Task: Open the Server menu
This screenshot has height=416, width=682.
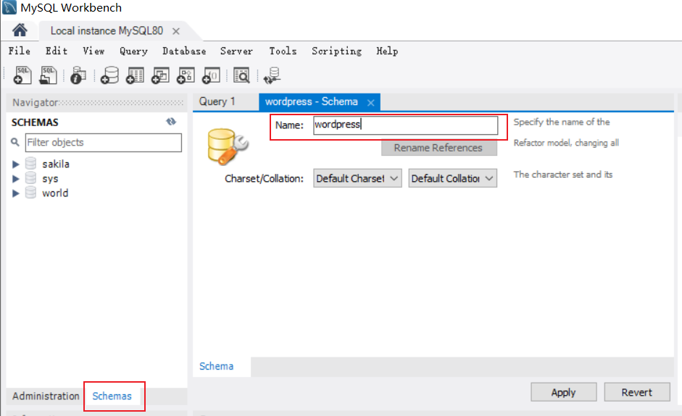Action: coord(236,51)
